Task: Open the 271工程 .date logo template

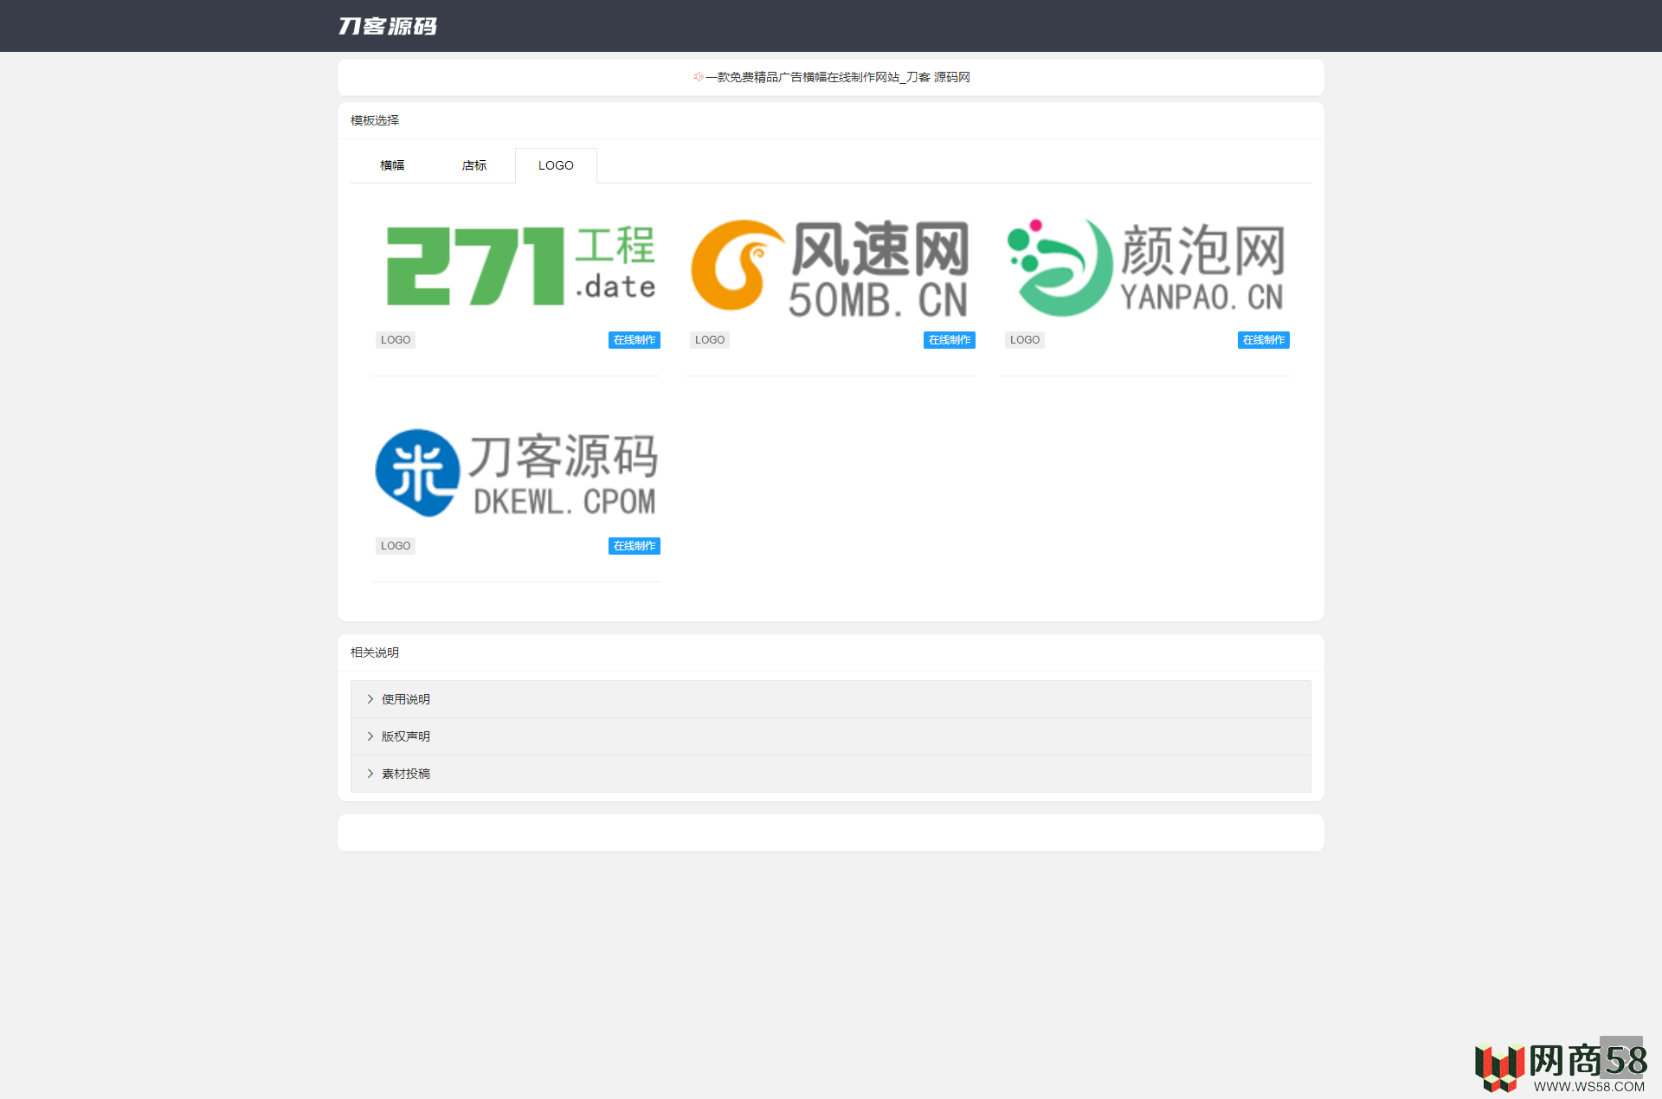Action: tap(517, 266)
